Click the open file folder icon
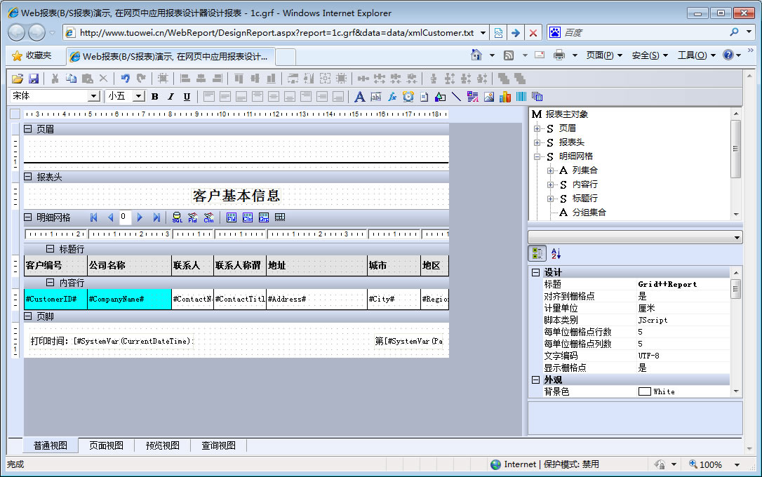The width and height of the screenshot is (762, 477). click(x=18, y=79)
